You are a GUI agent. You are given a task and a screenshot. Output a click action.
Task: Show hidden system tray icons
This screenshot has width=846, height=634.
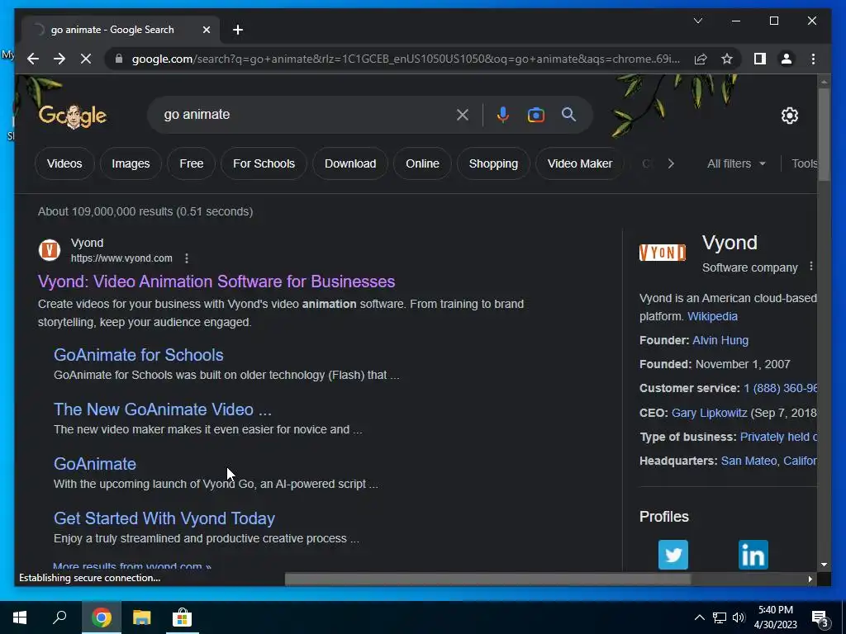(699, 617)
